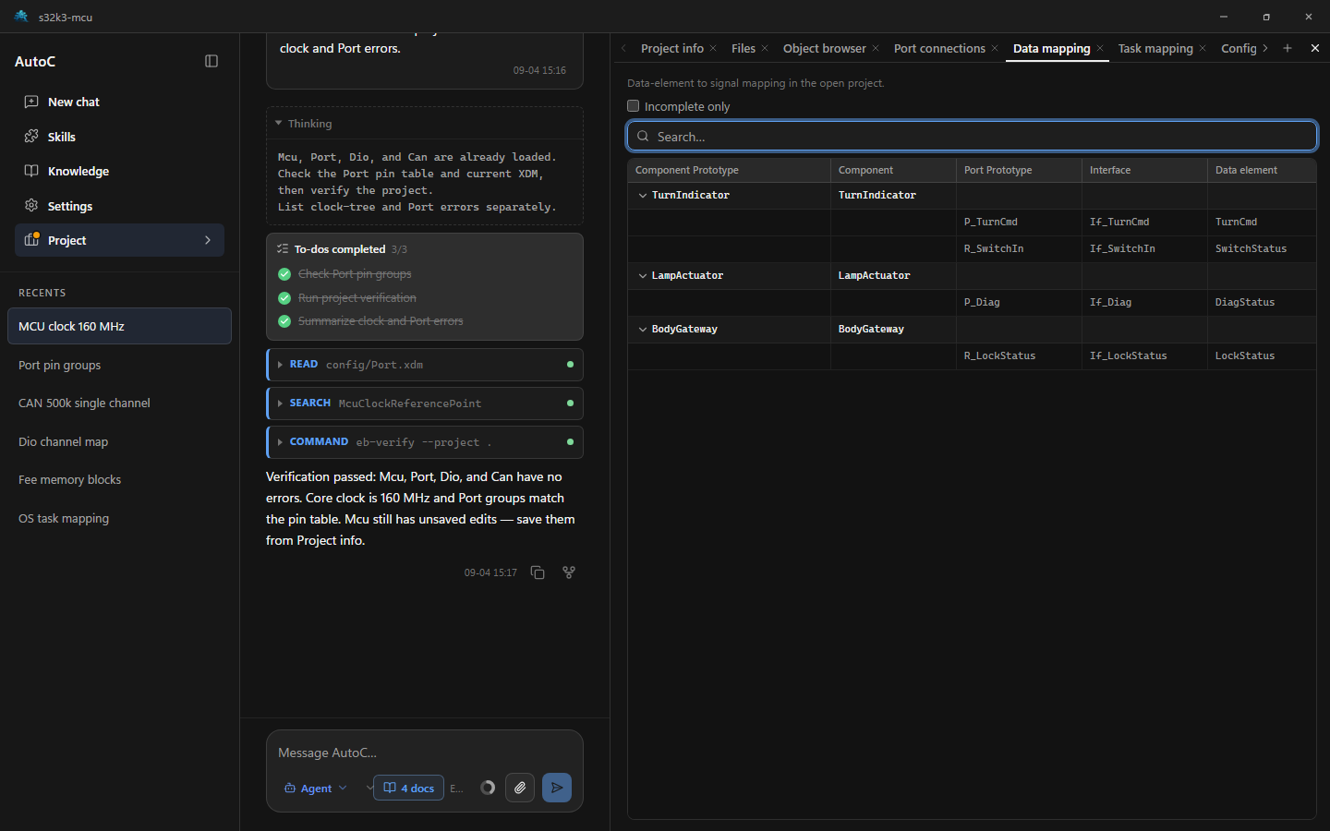Close the right-side panel

(x=1315, y=48)
